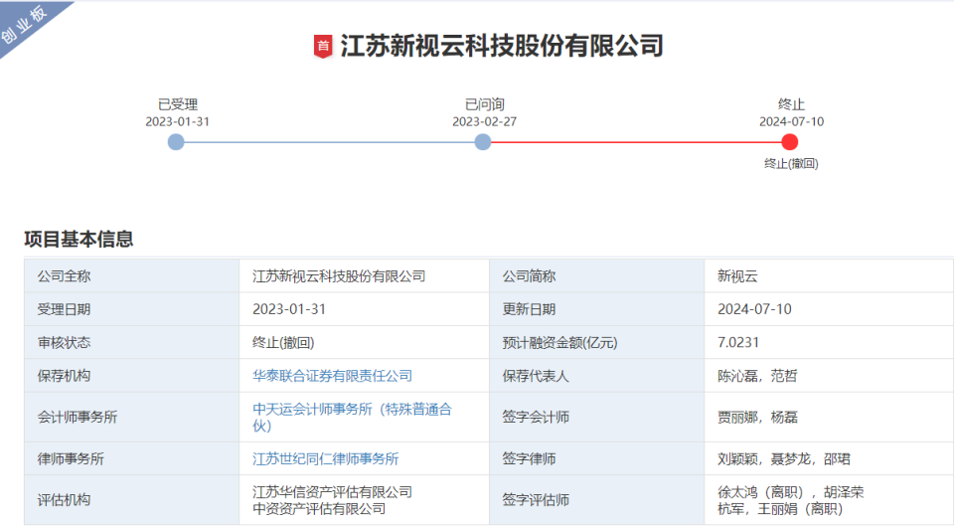Viewport: 954px width, 526px height.
Task: Click the 终止(撤回) label under timeline
Action: tap(791, 163)
